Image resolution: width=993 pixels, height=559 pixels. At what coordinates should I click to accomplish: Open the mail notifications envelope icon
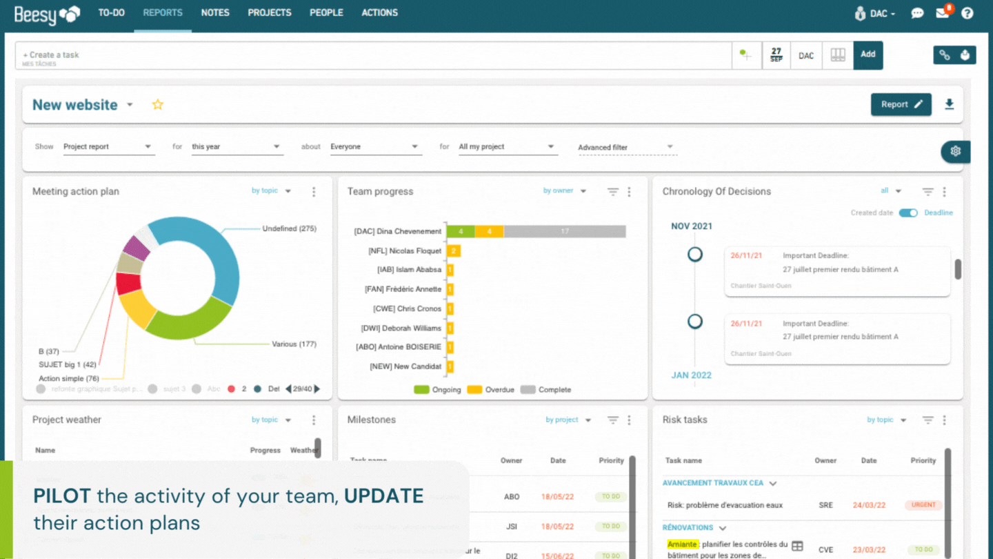click(943, 13)
